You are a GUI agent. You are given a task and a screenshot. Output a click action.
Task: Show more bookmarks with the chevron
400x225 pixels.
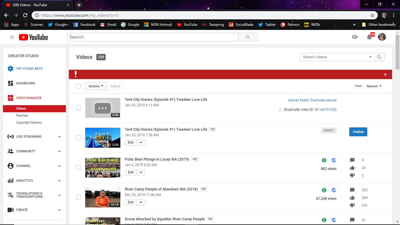pos(354,25)
